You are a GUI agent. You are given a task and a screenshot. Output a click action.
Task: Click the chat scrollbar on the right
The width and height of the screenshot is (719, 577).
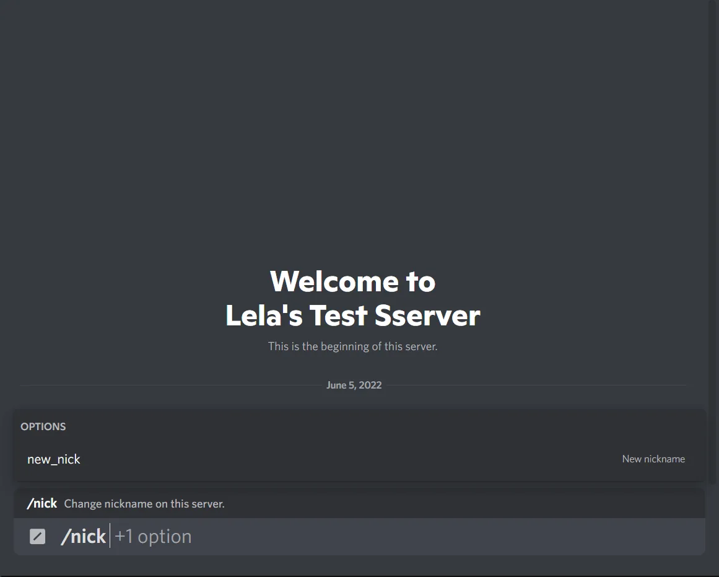pos(712,242)
